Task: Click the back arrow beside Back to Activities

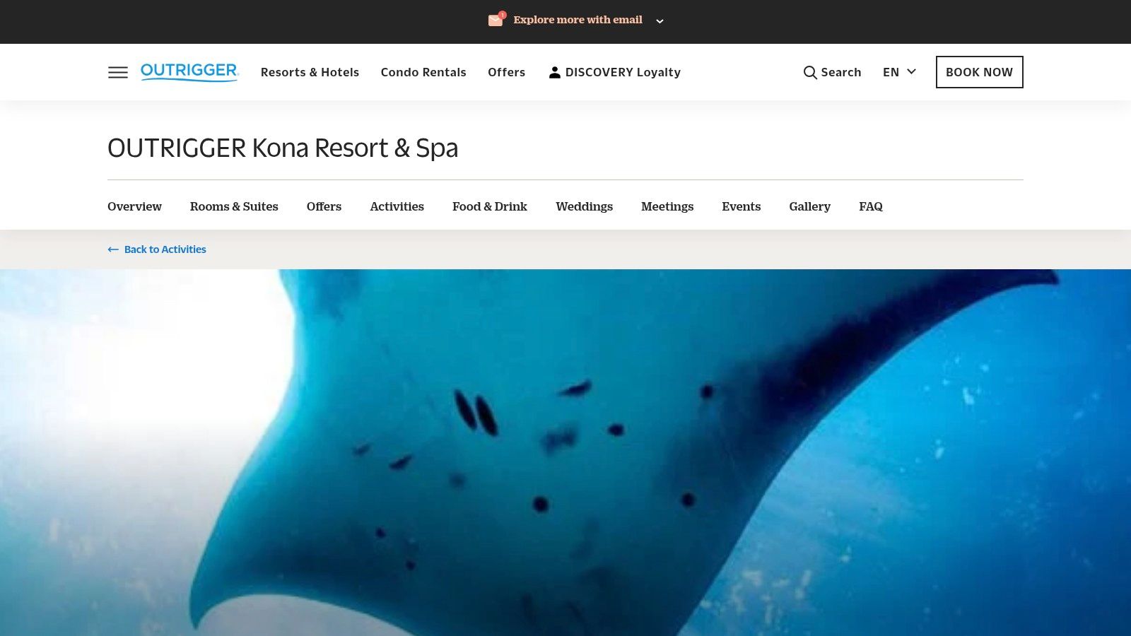Action: pyautogui.click(x=113, y=249)
